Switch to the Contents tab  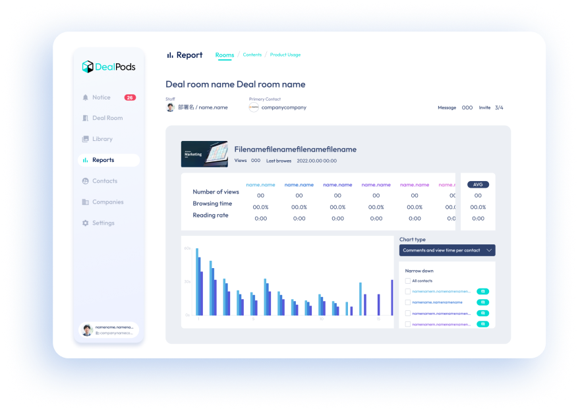[x=252, y=55]
